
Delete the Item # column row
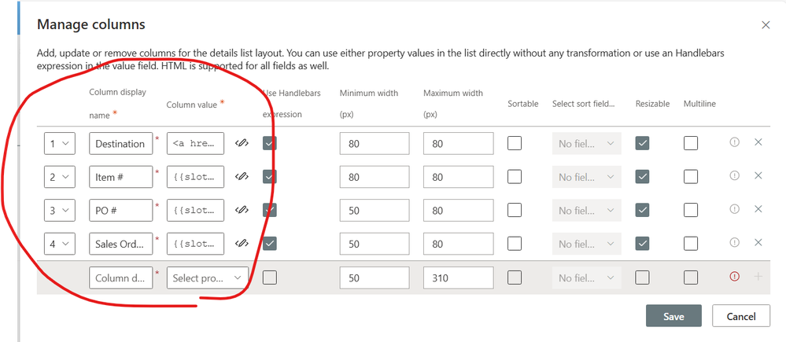(758, 176)
